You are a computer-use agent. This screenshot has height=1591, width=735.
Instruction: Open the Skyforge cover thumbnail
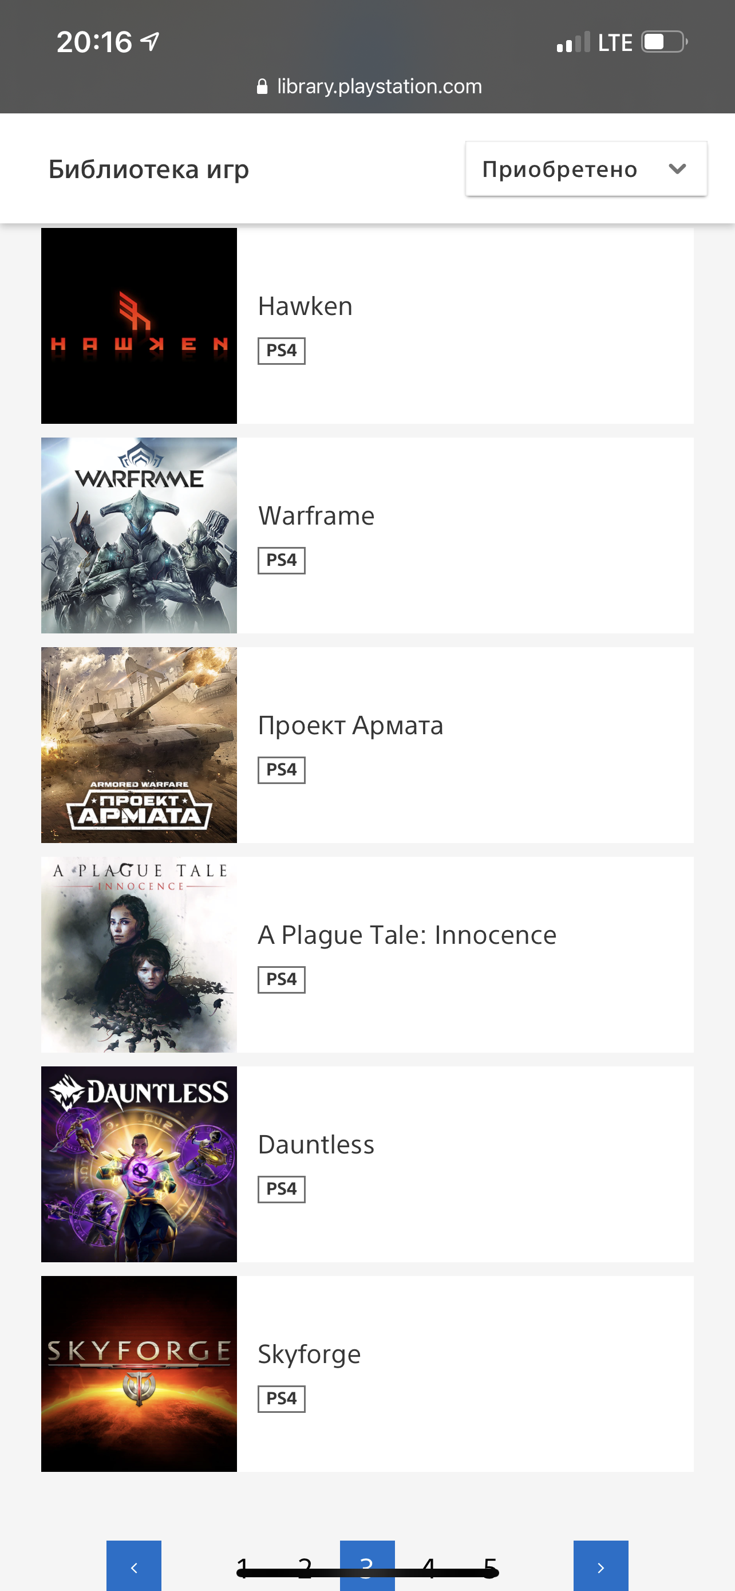point(139,1373)
